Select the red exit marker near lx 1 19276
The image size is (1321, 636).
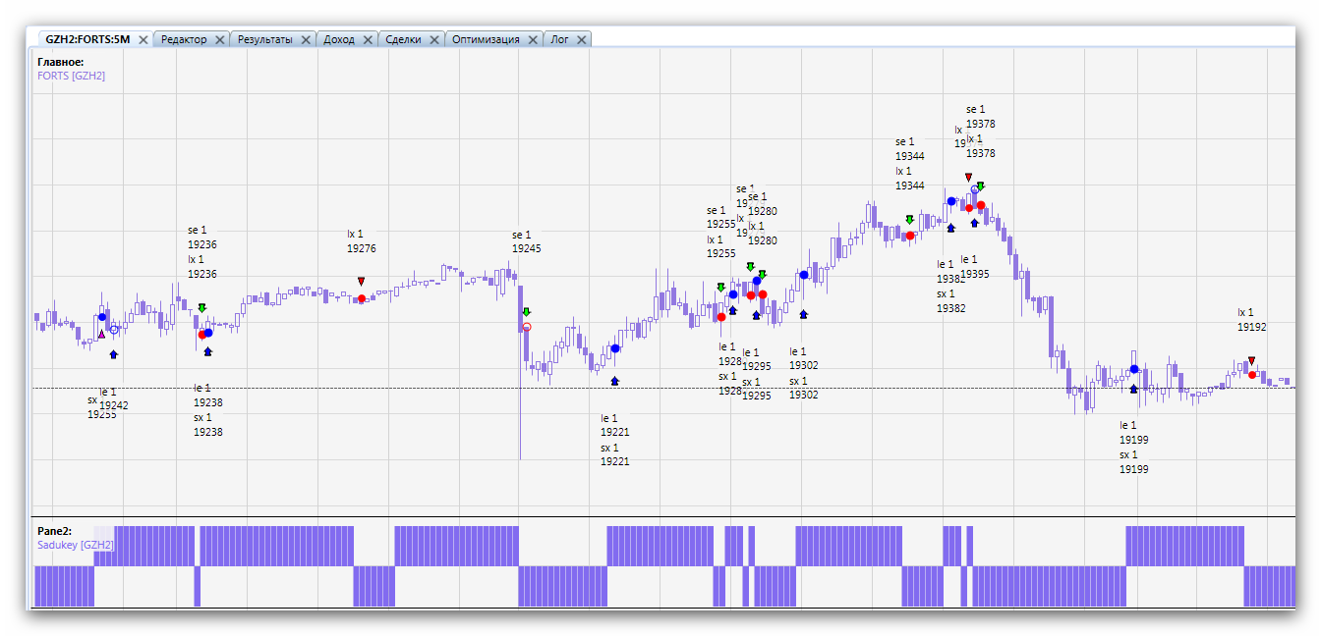[x=361, y=298]
